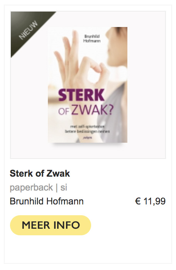Click the euro sign before the price
The image size is (176, 270).
[138, 201]
